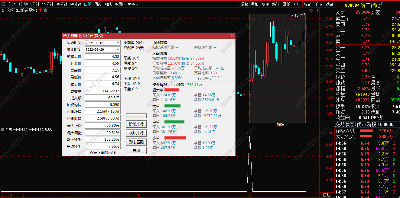Click the 叠加 toolbar button

255,4
